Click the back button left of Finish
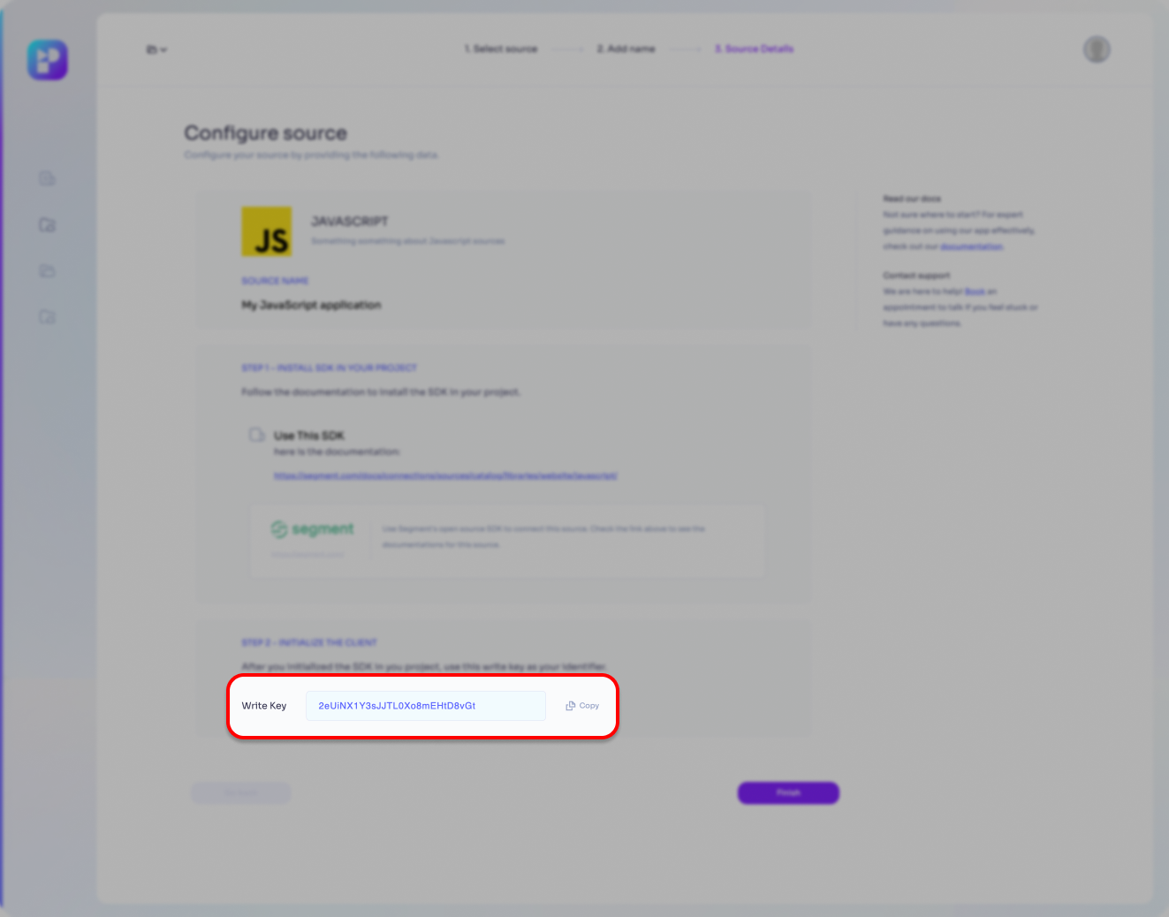This screenshot has height=917, width=1169. [241, 793]
